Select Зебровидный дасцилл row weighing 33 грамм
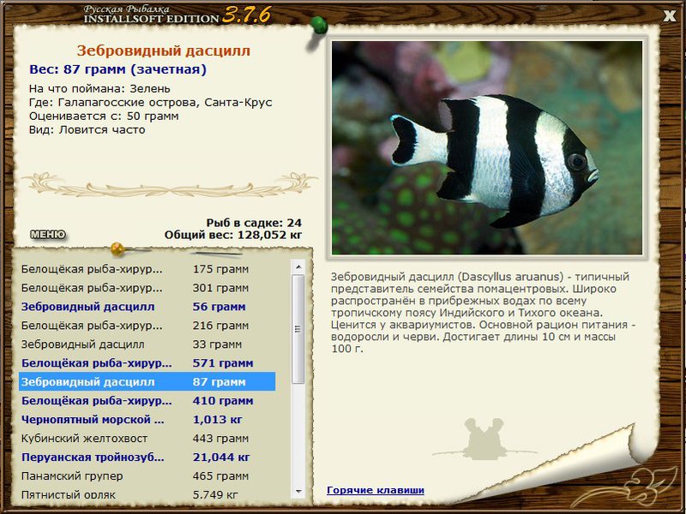The image size is (686, 514). tap(147, 344)
